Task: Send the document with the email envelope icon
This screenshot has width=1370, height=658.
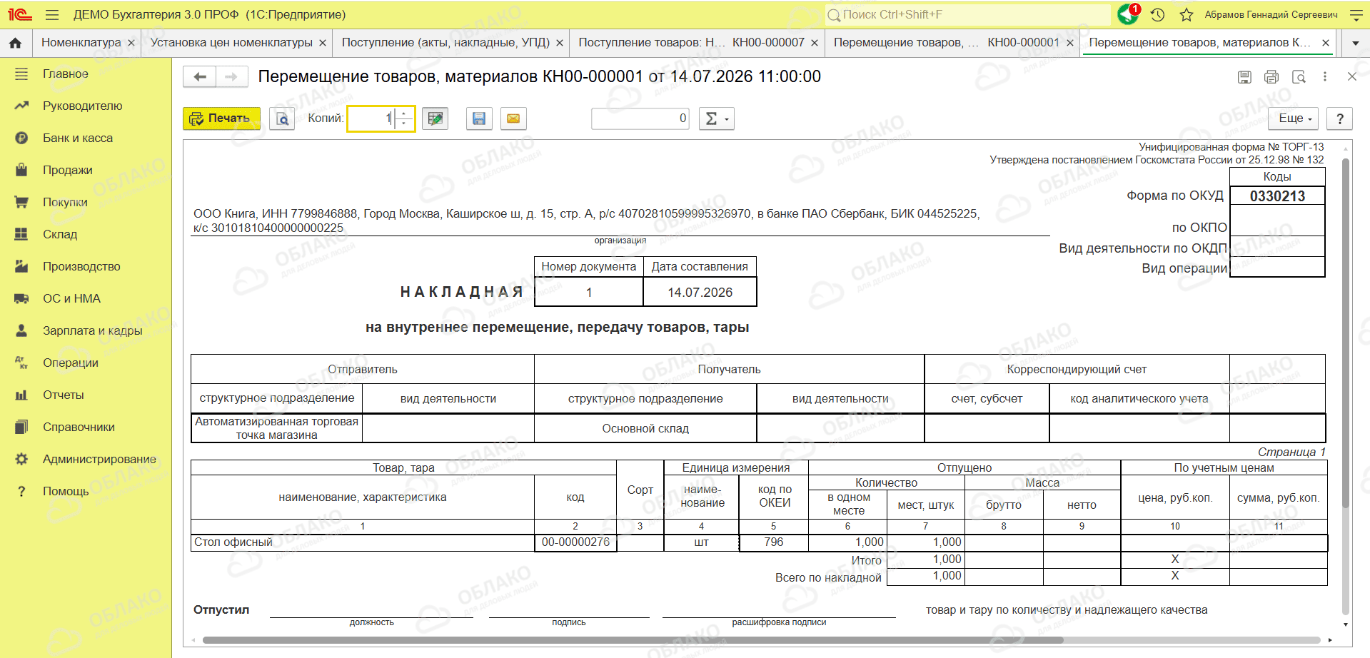Action: coord(513,118)
